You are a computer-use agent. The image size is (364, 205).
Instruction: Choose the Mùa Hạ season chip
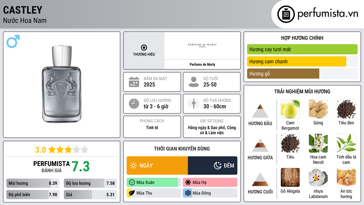(x=210, y=183)
